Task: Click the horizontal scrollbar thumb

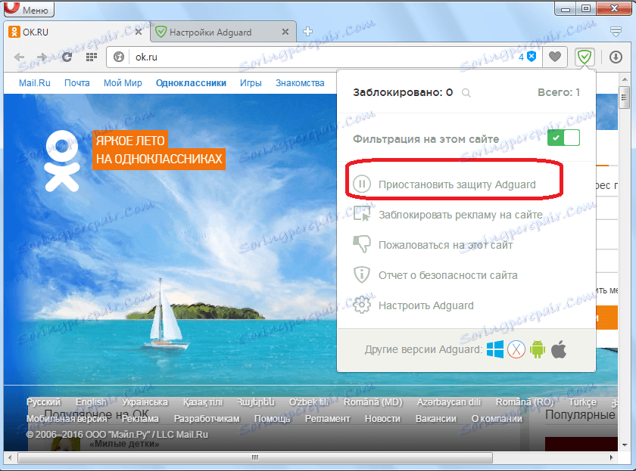Action: click(x=255, y=458)
